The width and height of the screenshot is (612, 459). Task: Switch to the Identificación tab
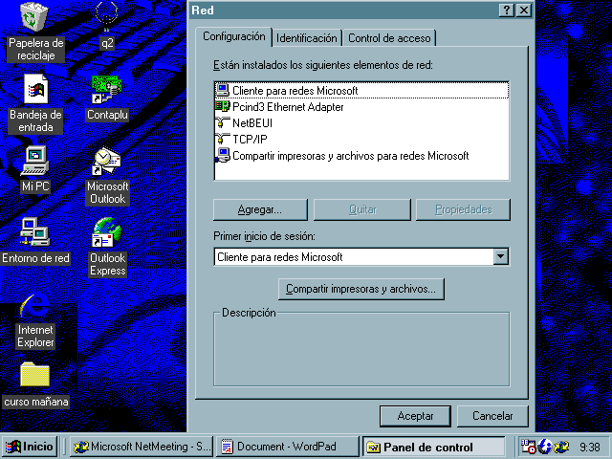coord(307,38)
